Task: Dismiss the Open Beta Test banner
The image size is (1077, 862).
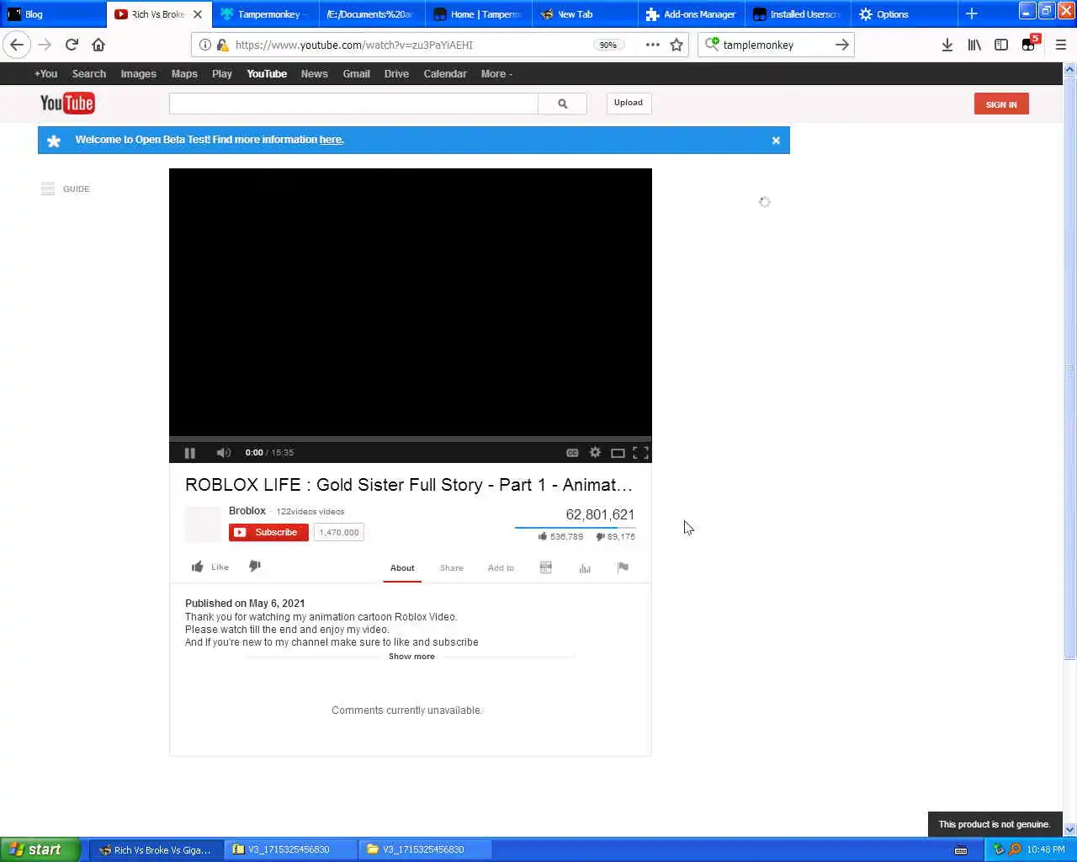Action: tap(776, 141)
